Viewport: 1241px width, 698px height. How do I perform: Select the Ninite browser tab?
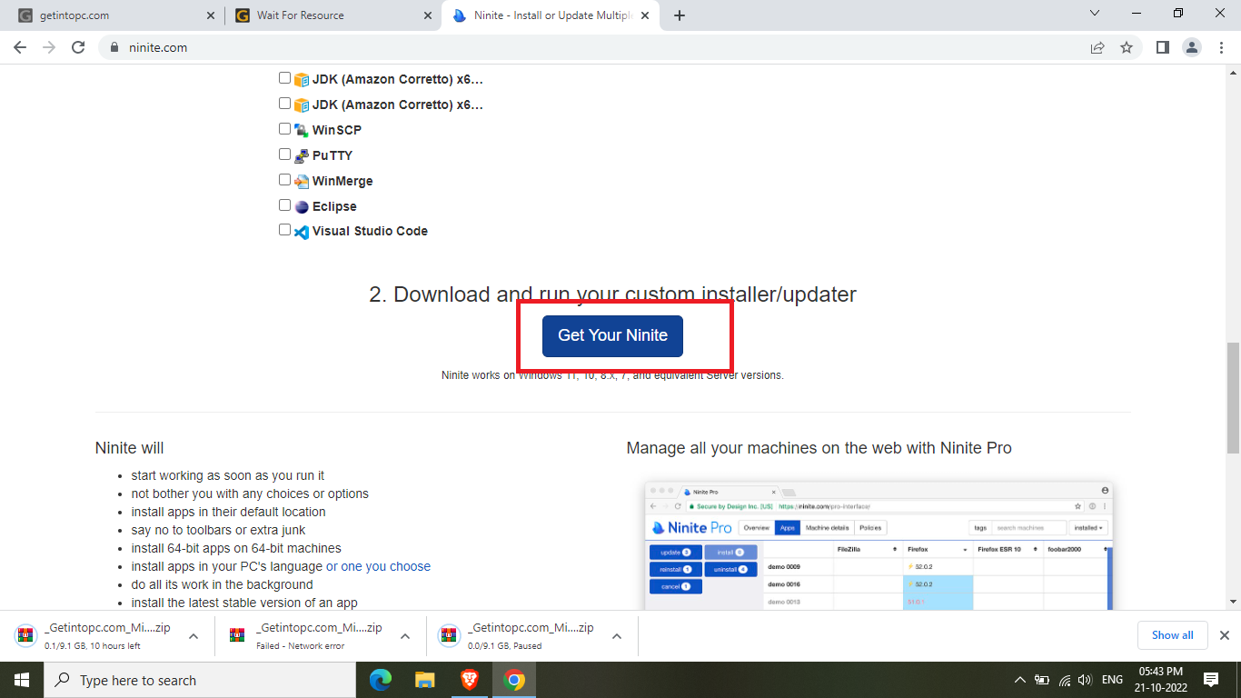coord(551,15)
